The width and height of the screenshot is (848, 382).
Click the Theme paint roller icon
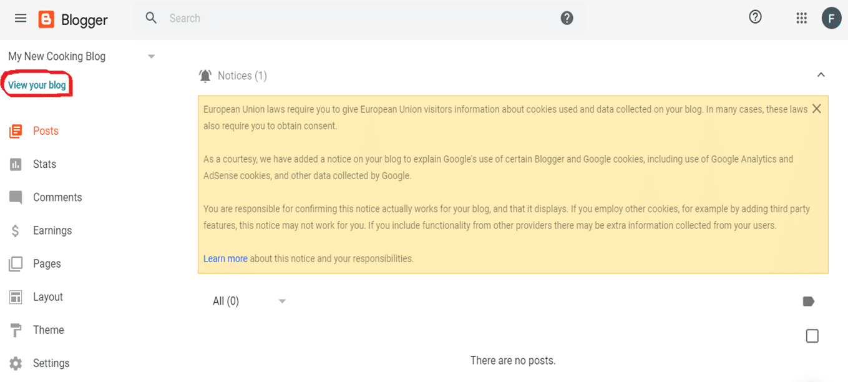16,330
